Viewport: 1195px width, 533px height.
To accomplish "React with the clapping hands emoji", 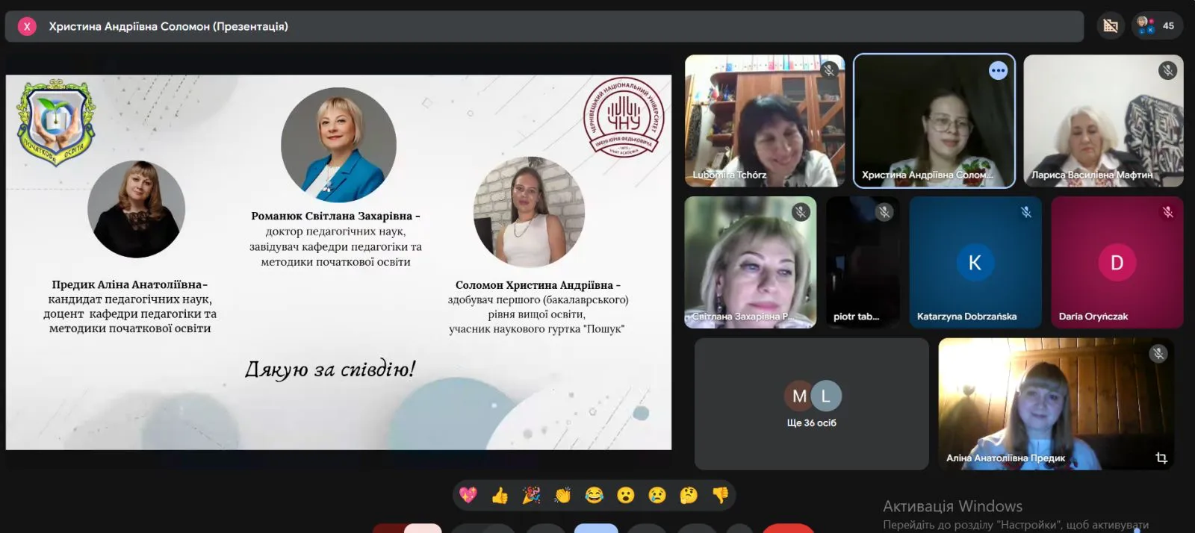I will pyautogui.click(x=562, y=495).
